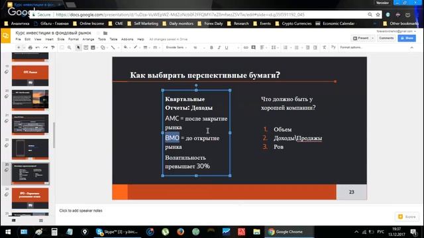This screenshot has width=424, height=238.
Task: Clear formatting from selected text
Action: pyautogui.click(x=324, y=48)
